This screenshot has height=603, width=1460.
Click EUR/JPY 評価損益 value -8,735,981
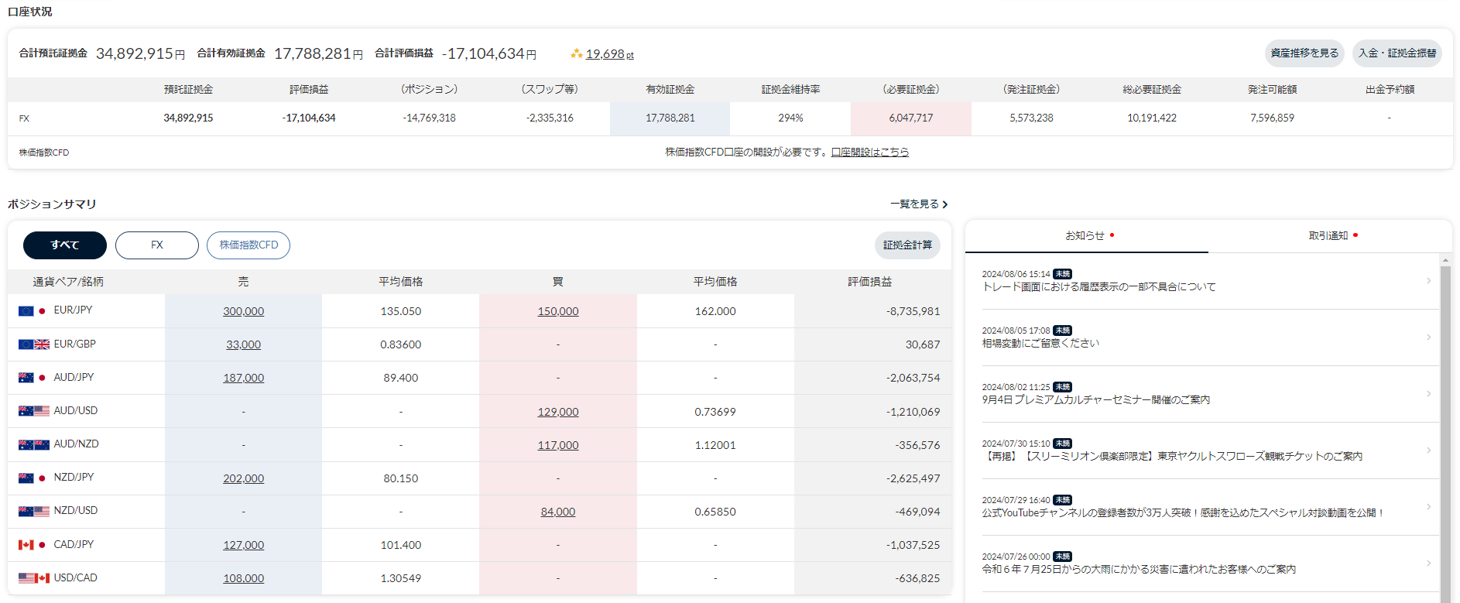pyautogui.click(x=913, y=311)
